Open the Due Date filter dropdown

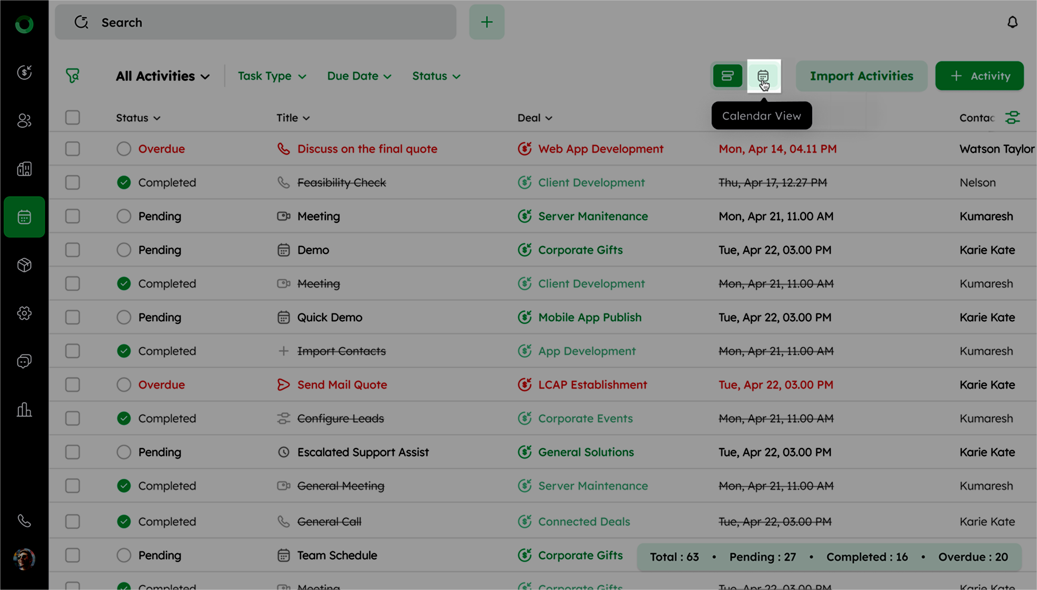tap(359, 76)
